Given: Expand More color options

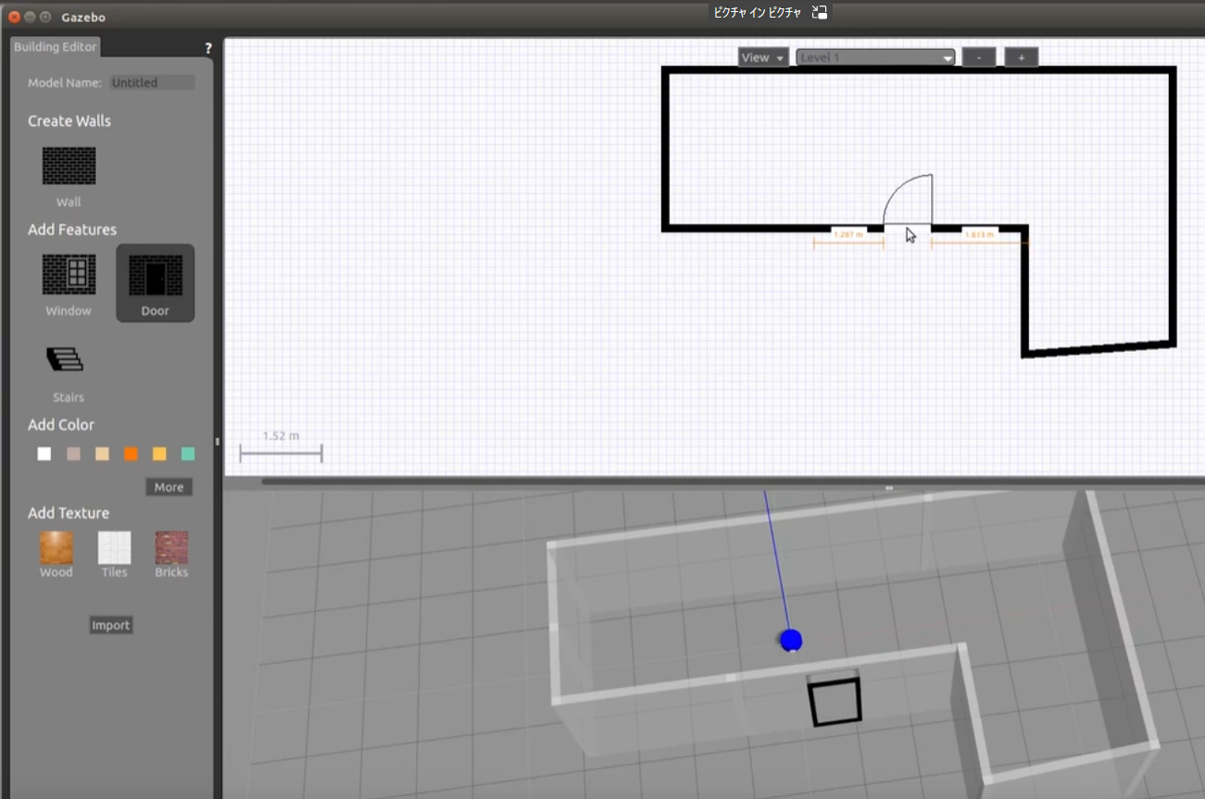Looking at the screenshot, I should click(169, 486).
